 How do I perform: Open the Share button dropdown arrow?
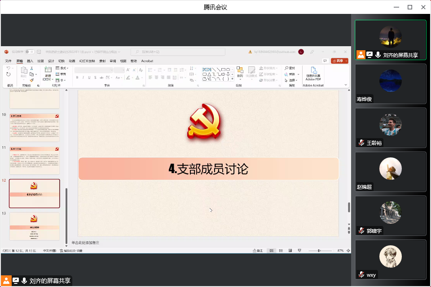coord(347,61)
